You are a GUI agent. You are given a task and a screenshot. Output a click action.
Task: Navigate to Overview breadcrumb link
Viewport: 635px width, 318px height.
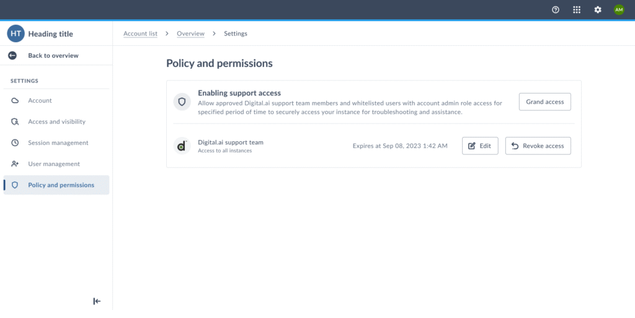(190, 33)
